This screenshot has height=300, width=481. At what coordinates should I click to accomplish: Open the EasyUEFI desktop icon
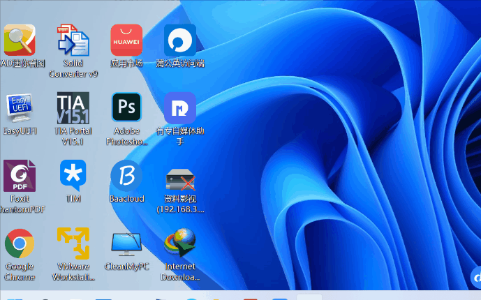[20, 107]
